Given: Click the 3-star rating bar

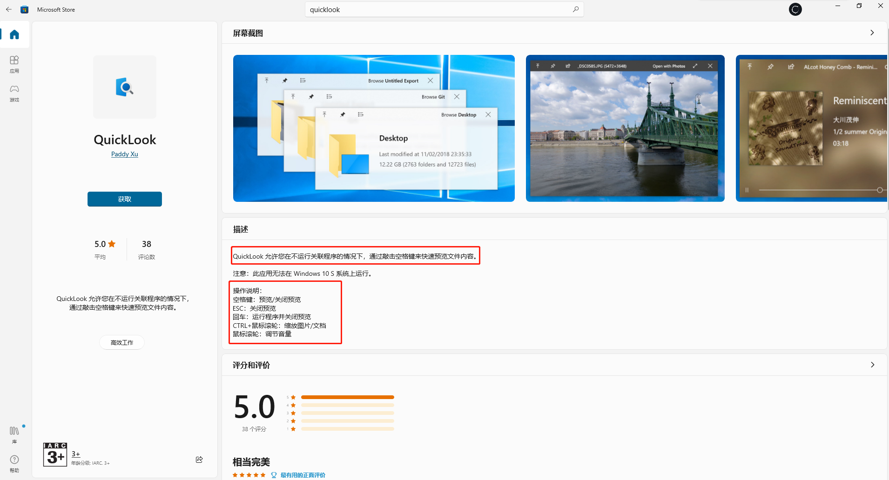Looking at the screenshot, I should point(348,413).
